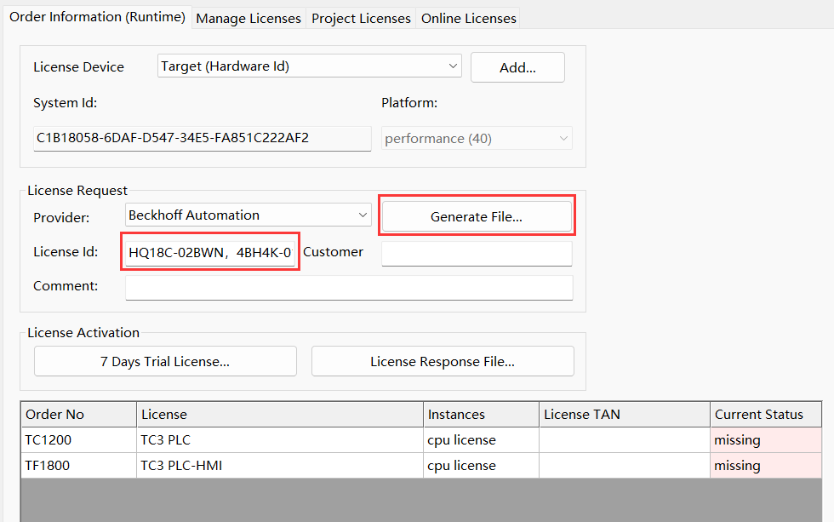Select the TC1200 order number cell
Image resolution: width=834 pixels, height=522 pixels.
pyautogui.click(x=78, y=440)
